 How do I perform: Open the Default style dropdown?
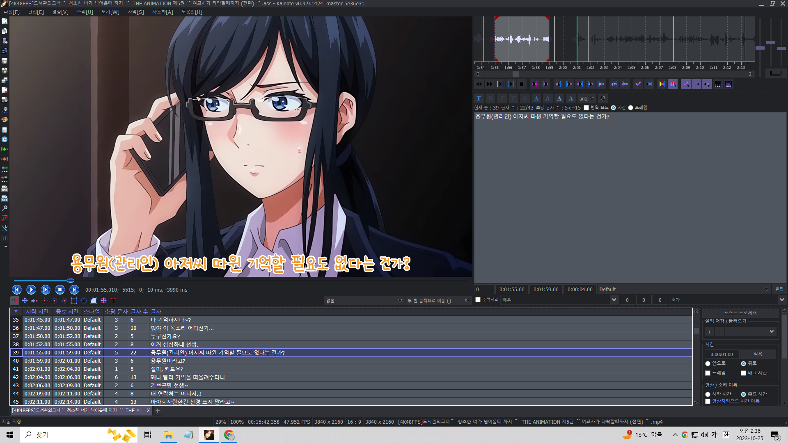click(x=683, y=289)
